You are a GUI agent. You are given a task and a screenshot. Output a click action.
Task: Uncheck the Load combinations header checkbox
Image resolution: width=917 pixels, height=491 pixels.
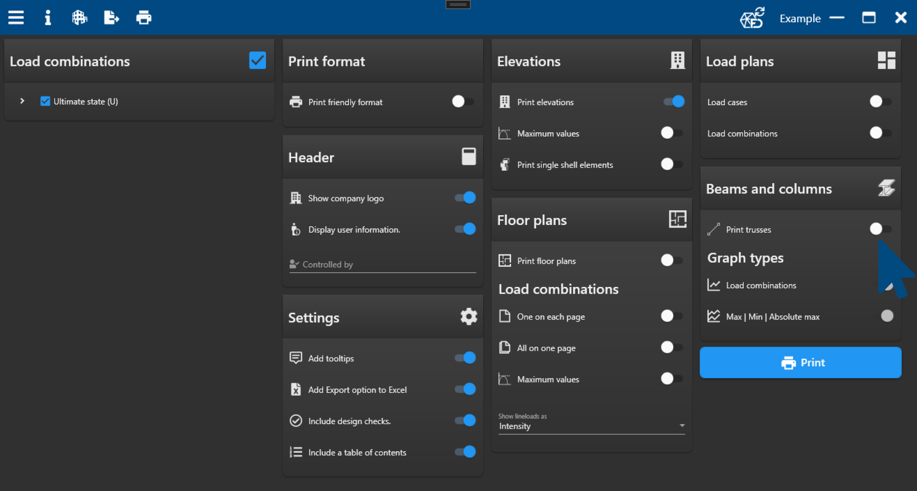pyautogui.click(x=257, y=60)
